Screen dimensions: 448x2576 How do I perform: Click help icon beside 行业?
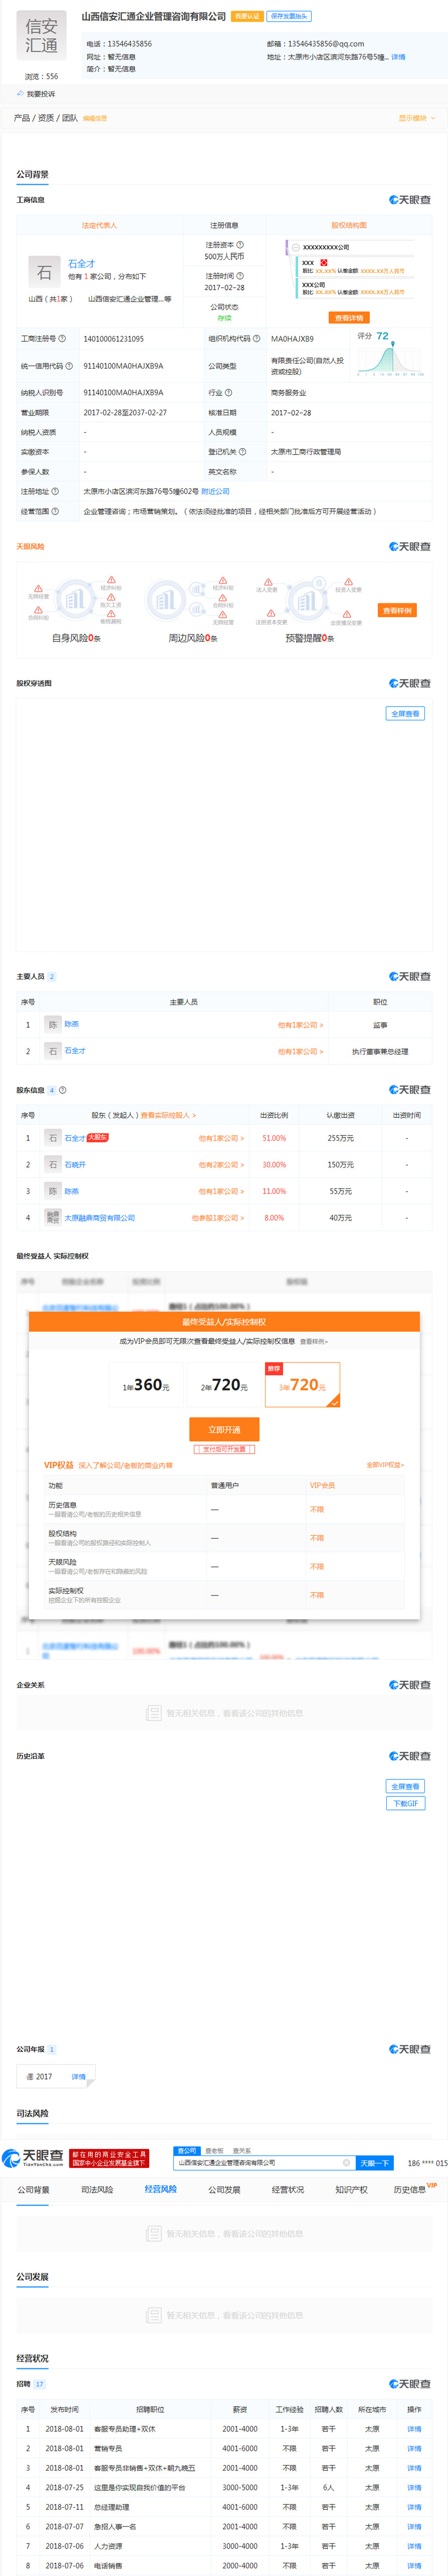coord(229,393)
